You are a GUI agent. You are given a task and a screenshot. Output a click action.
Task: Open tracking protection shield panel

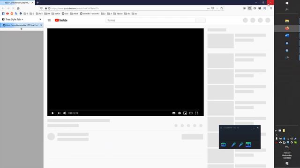tap(42, 8)
